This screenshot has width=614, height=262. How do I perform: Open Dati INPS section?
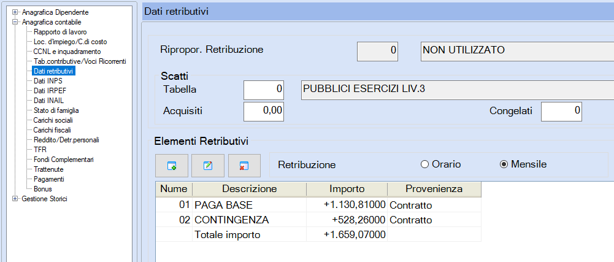coord(48,81)
